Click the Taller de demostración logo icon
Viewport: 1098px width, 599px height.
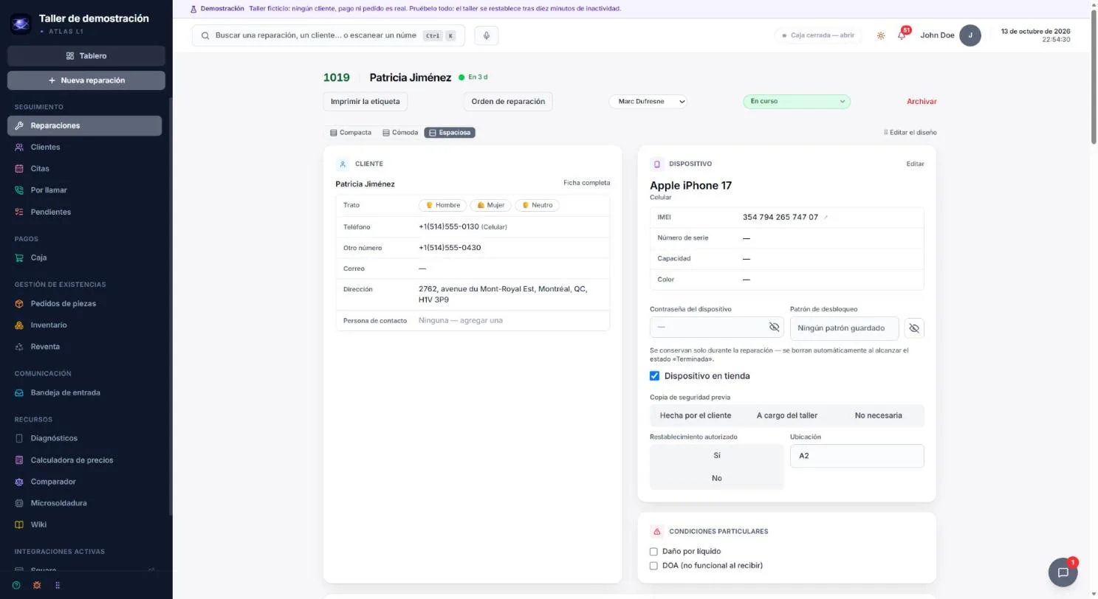point(21,24)
